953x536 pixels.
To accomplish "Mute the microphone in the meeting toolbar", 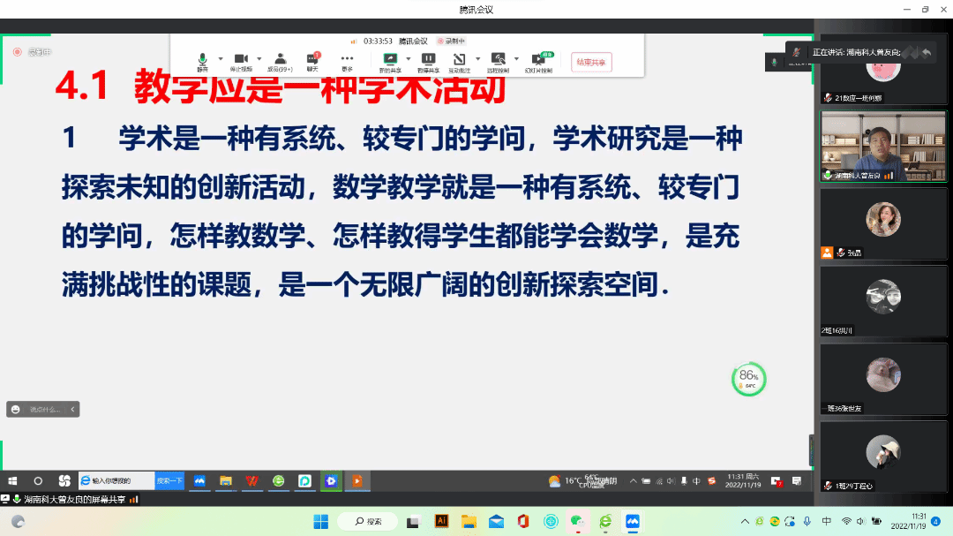I will [x=202, y=60].
